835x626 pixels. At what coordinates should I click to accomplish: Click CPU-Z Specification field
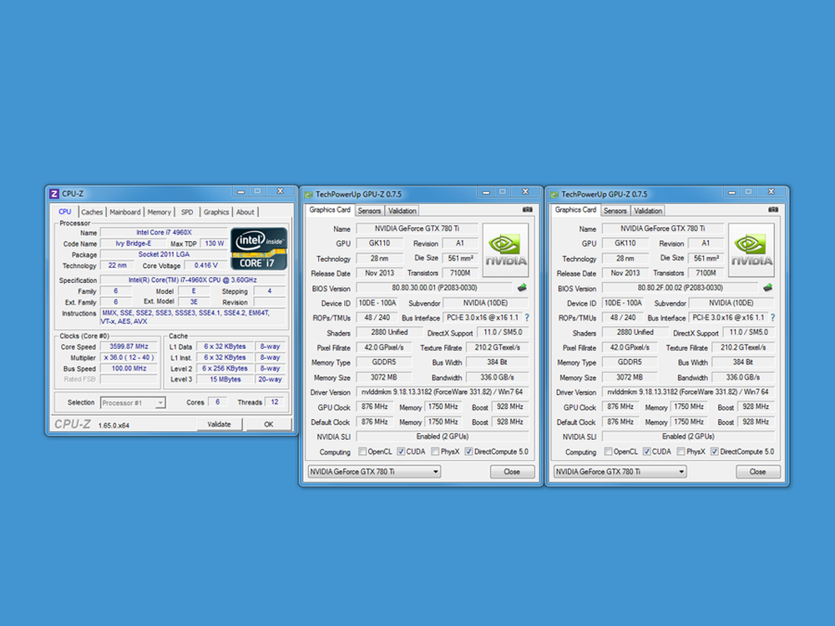[193, 280]
